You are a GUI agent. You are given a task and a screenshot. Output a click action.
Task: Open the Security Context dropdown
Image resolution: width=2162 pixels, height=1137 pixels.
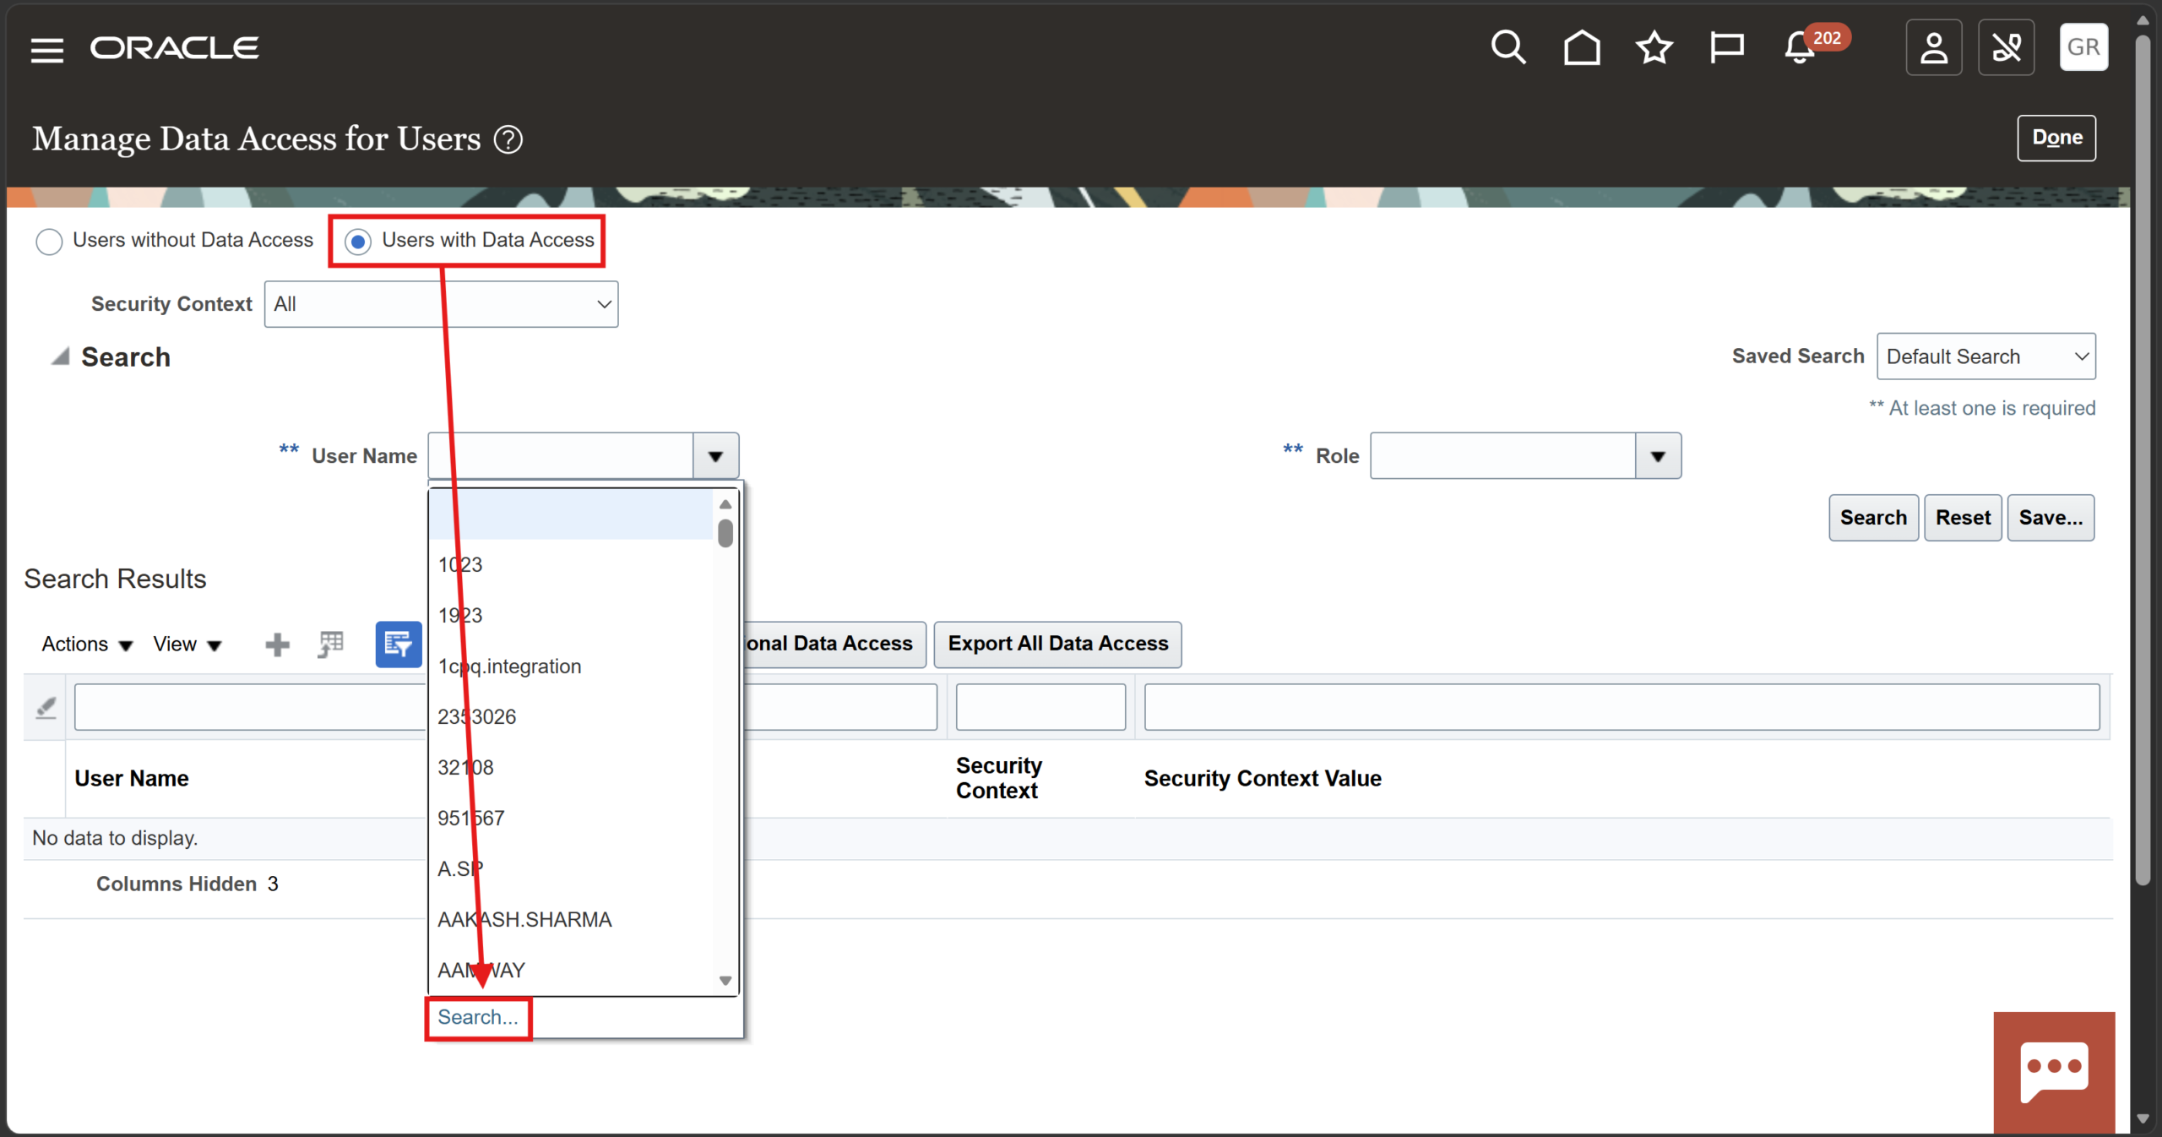click(441, 304)
